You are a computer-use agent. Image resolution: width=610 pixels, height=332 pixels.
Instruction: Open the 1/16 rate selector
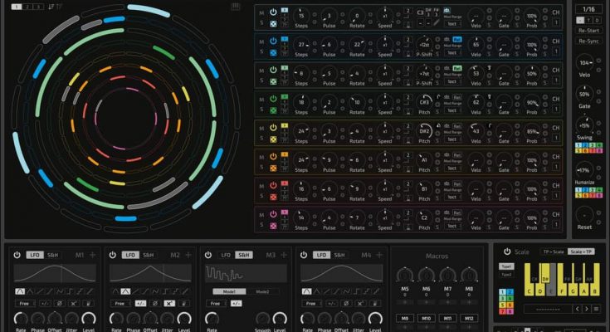588,8
